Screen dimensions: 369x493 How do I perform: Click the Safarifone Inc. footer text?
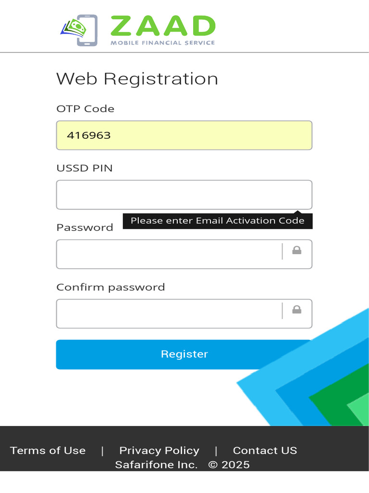point(156,465)
